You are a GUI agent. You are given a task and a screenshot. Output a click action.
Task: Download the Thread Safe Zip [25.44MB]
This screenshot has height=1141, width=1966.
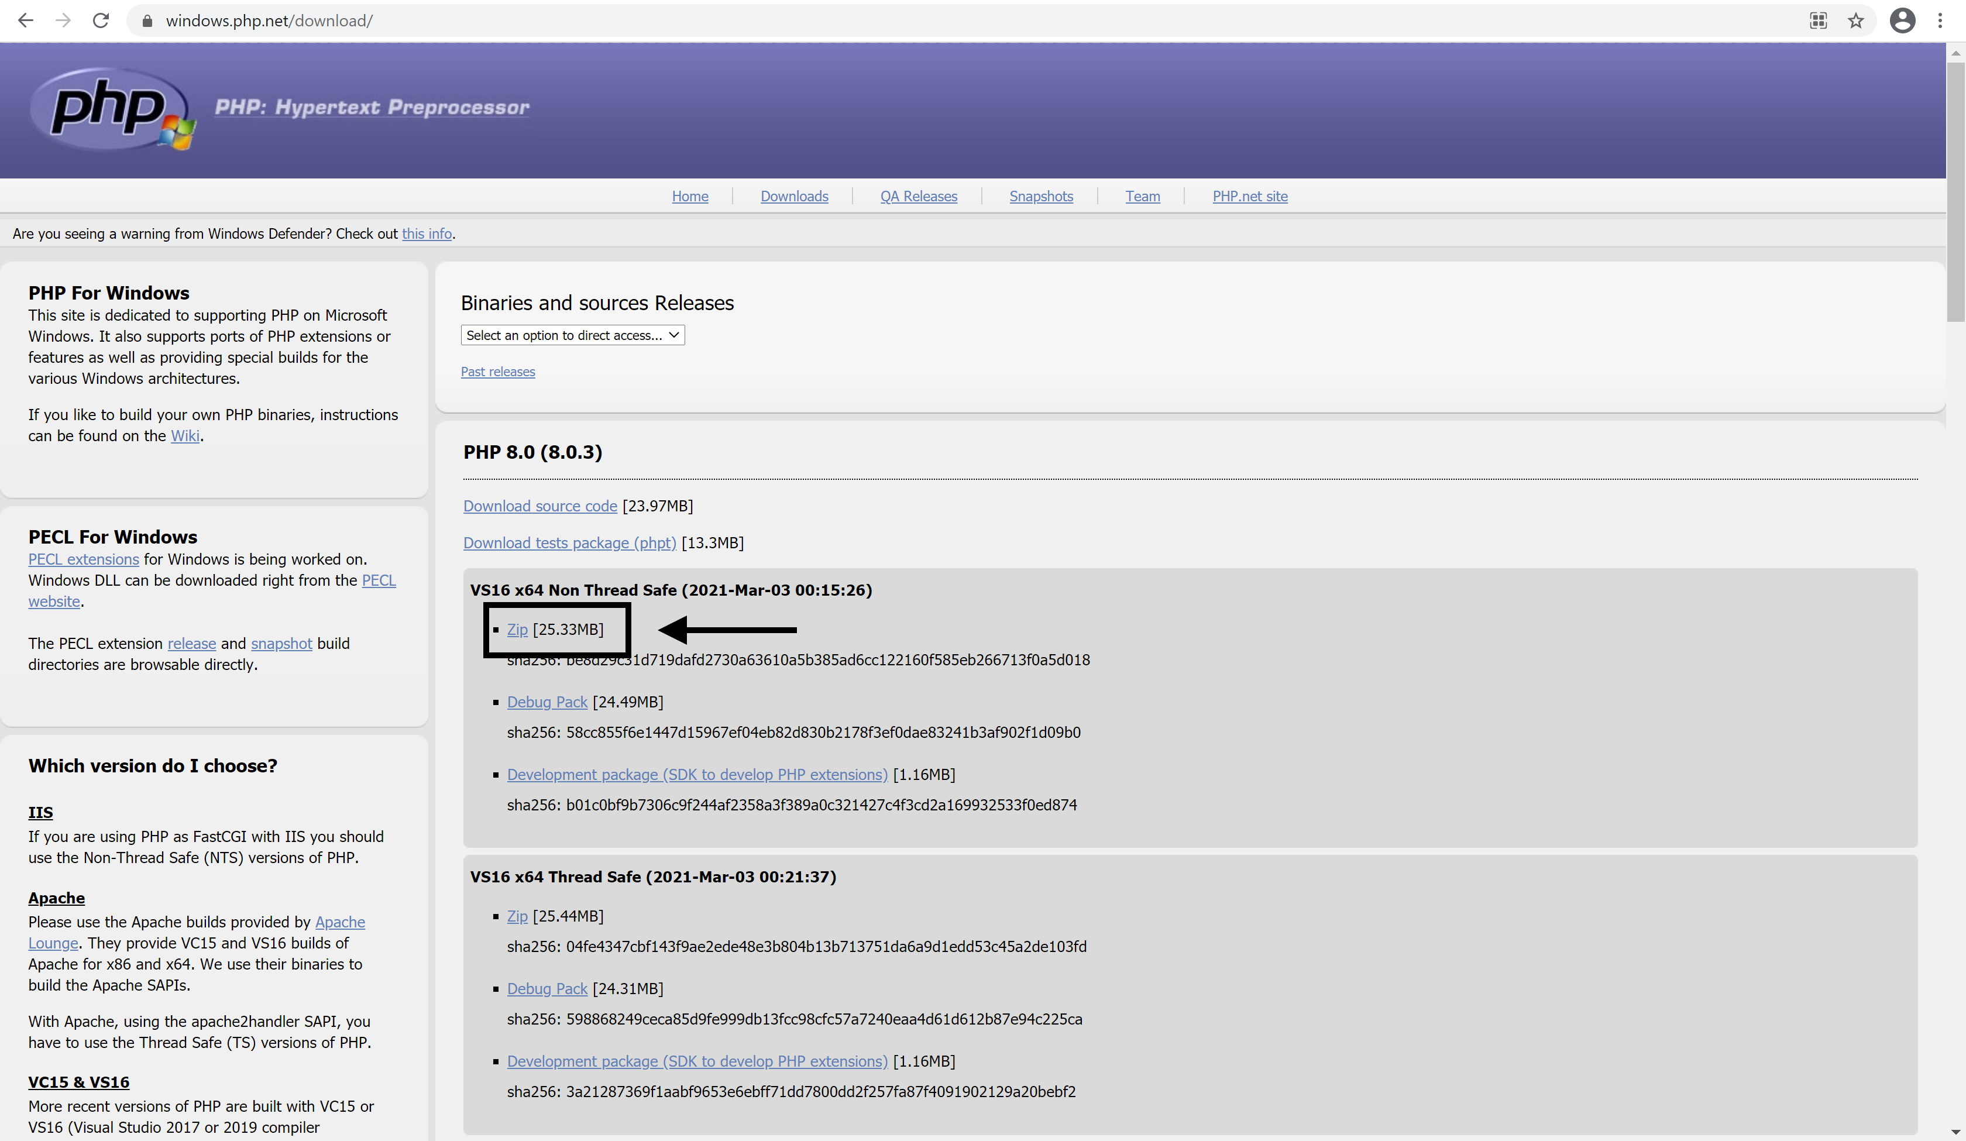click(x=517, y=916)
